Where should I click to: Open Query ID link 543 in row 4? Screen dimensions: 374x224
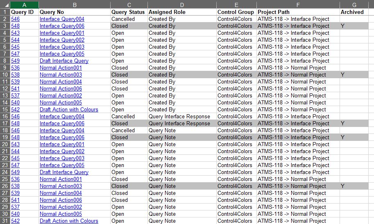click(x=15, y=33)
